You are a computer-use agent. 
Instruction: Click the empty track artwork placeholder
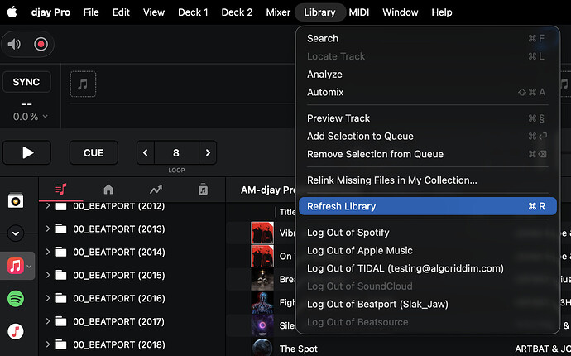coord(83,84)
